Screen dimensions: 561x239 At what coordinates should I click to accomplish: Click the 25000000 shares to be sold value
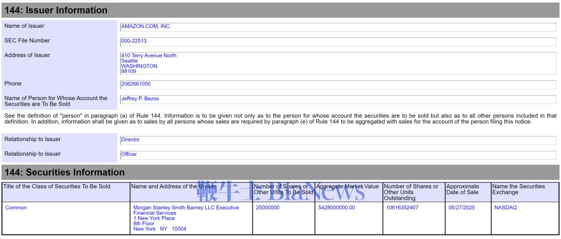[x=268, y=207]
